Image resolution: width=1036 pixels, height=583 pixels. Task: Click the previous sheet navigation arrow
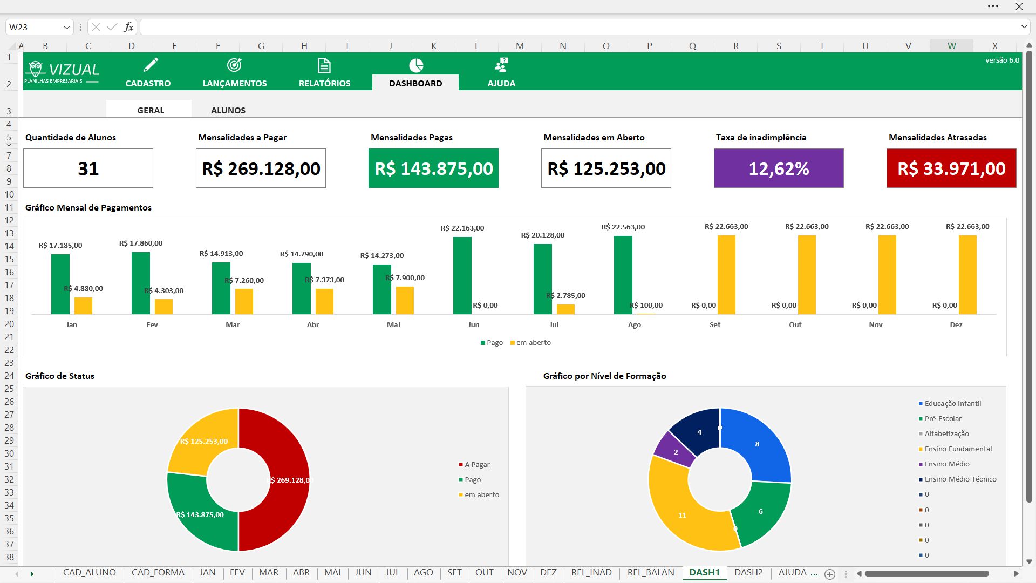17,573
